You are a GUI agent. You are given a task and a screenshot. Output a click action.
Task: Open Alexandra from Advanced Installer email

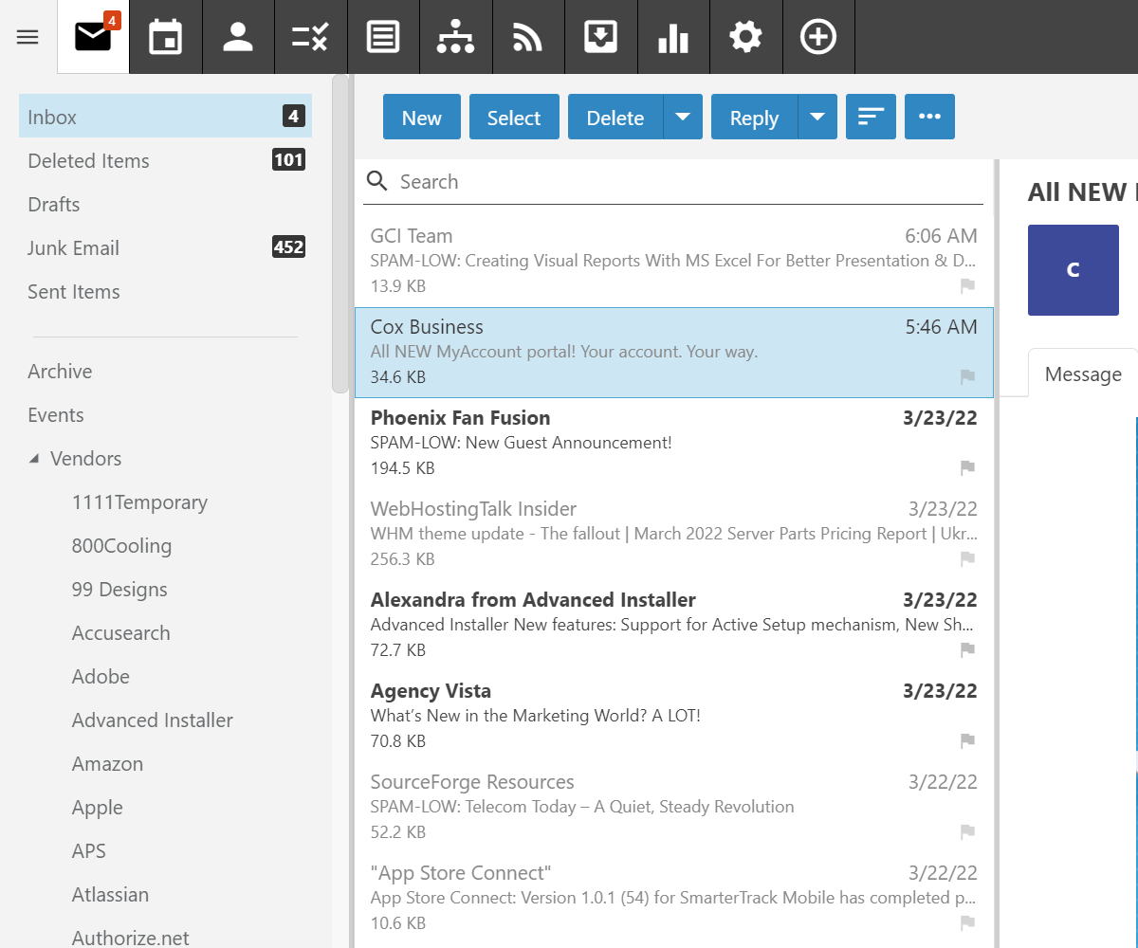(x=673, y=625)
